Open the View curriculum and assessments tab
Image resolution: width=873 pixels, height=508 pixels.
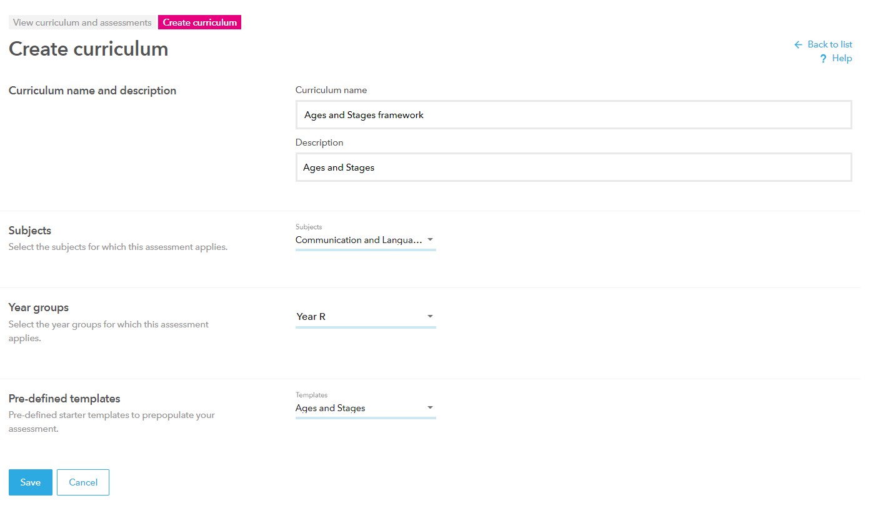(x=82, y=22)
